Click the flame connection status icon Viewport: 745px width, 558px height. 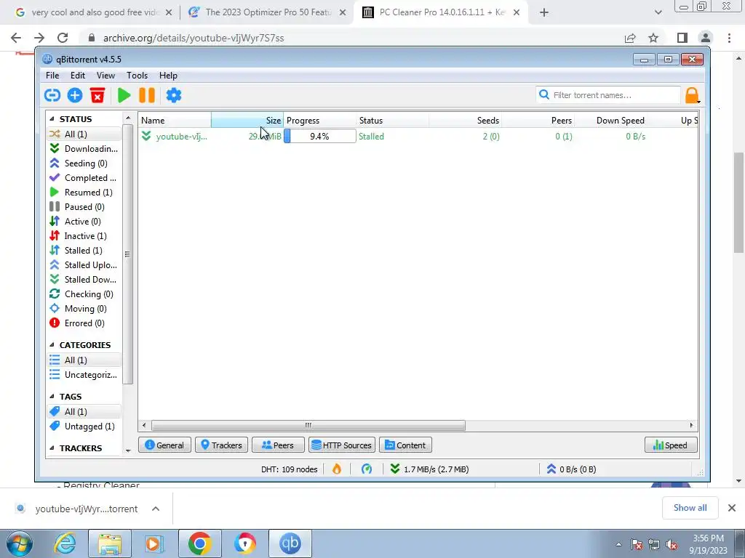[x=337, y=469]
